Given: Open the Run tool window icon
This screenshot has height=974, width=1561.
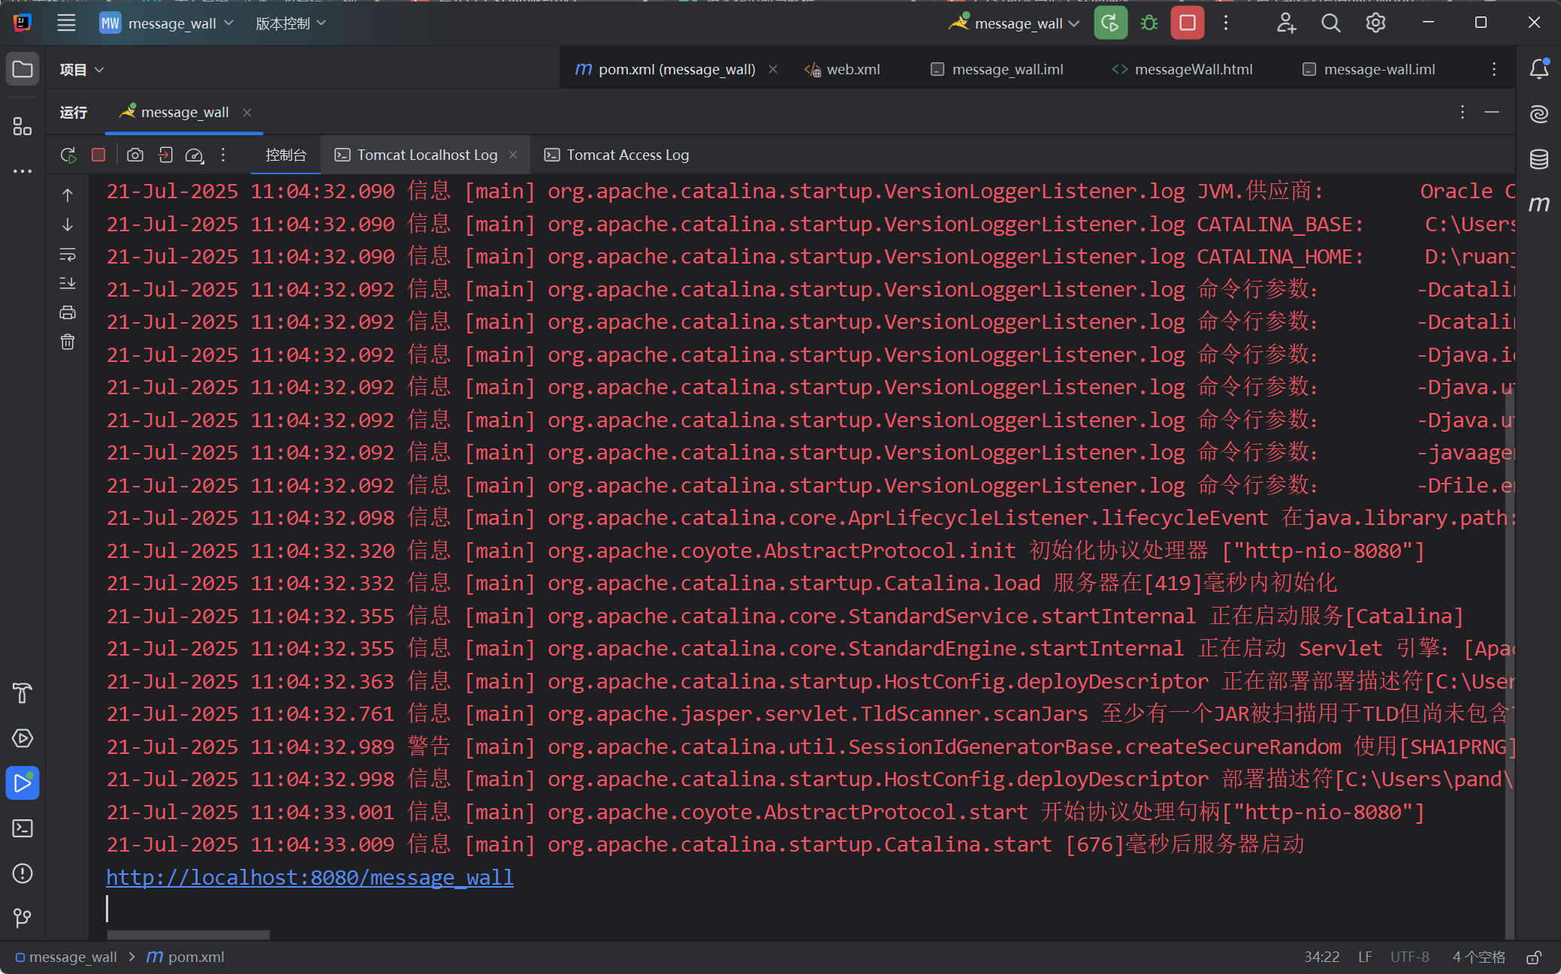Looking at the screenshot, I should 23,783.
